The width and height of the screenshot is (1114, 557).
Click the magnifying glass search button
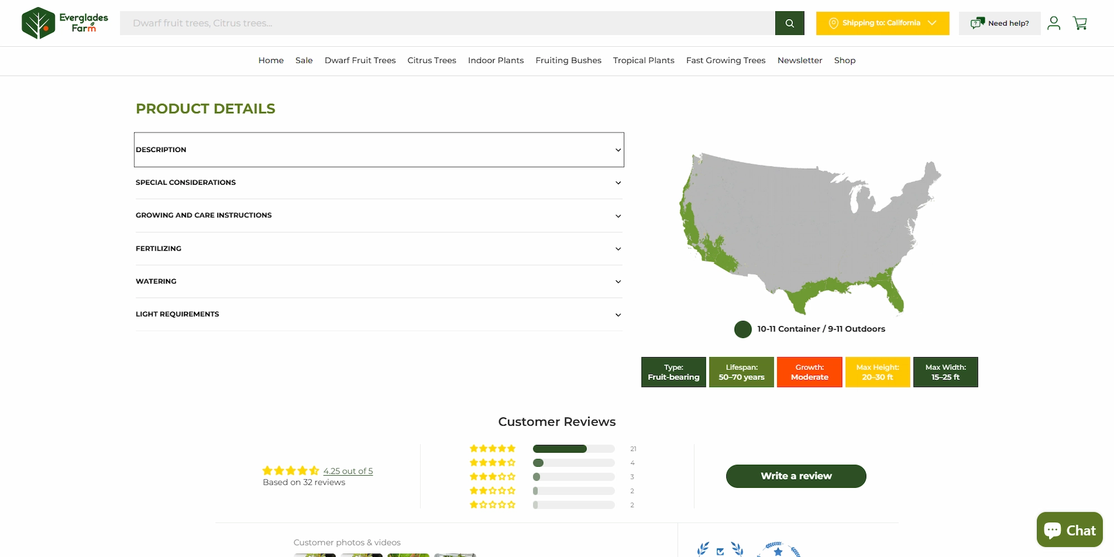(789, 23)
